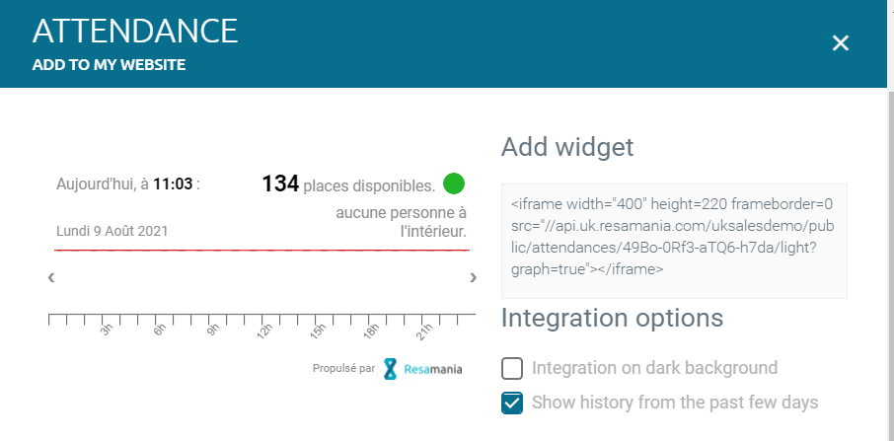Click the Propulsé par text
894x441 pixels.
click(343, 369)
